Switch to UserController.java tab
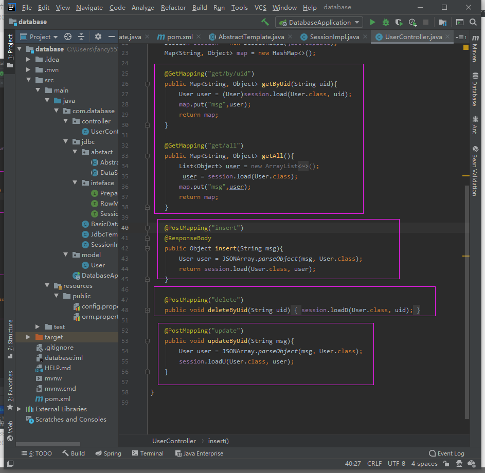This screenshot has height=473, width=485. click(x=413, y=37)
